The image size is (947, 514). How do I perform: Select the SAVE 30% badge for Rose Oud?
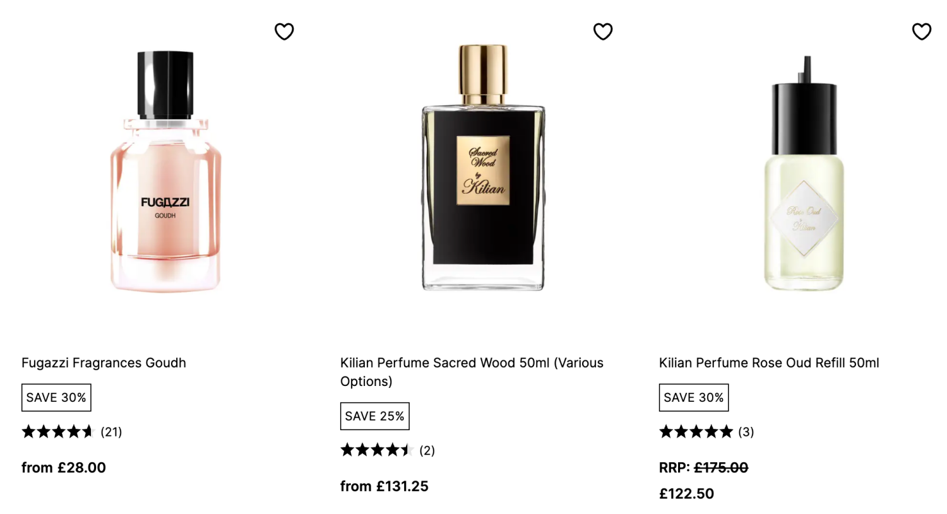tap(693, 397)
